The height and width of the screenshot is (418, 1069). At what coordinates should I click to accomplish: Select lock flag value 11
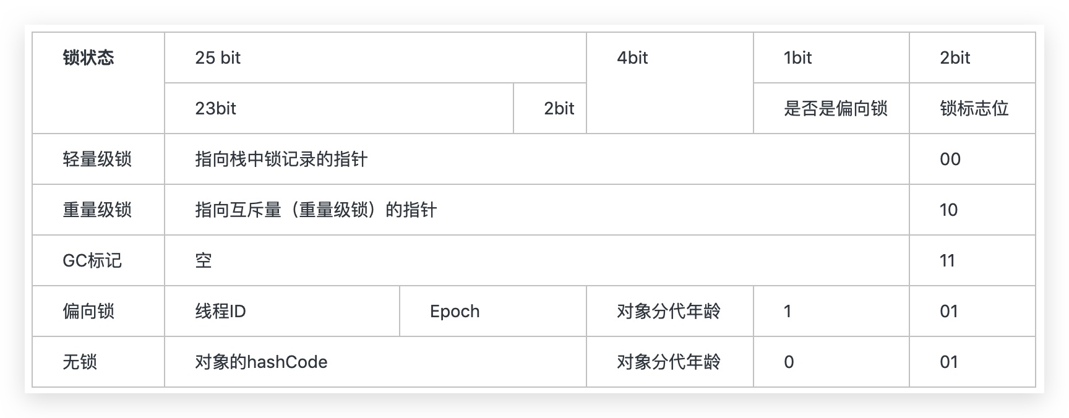[947, 261]
